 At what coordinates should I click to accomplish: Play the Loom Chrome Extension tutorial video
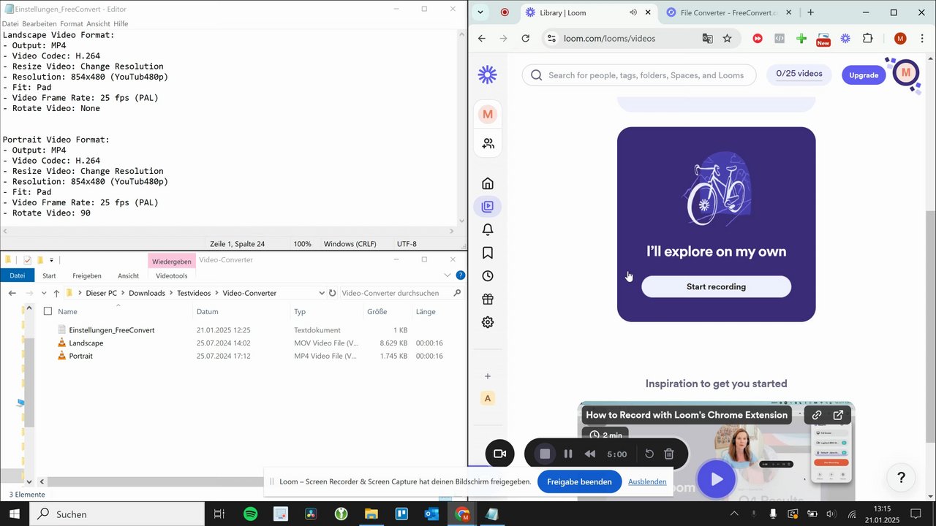pos(717,479)
